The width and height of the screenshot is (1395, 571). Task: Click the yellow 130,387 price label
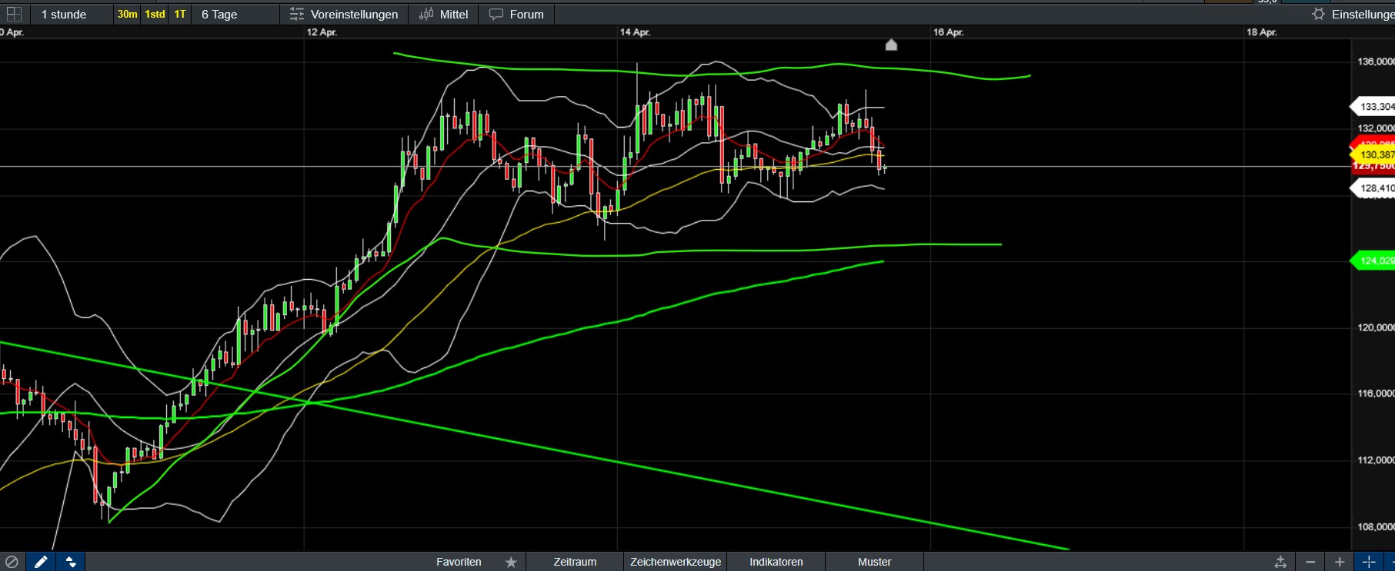click(1373, 154)
